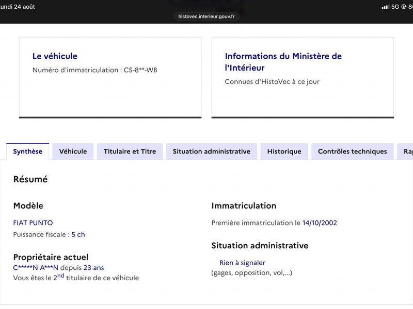This screenshot has height=309, width=413.
Task: Click the 'Résumé' section heading
Action: [x=30, y=179]
